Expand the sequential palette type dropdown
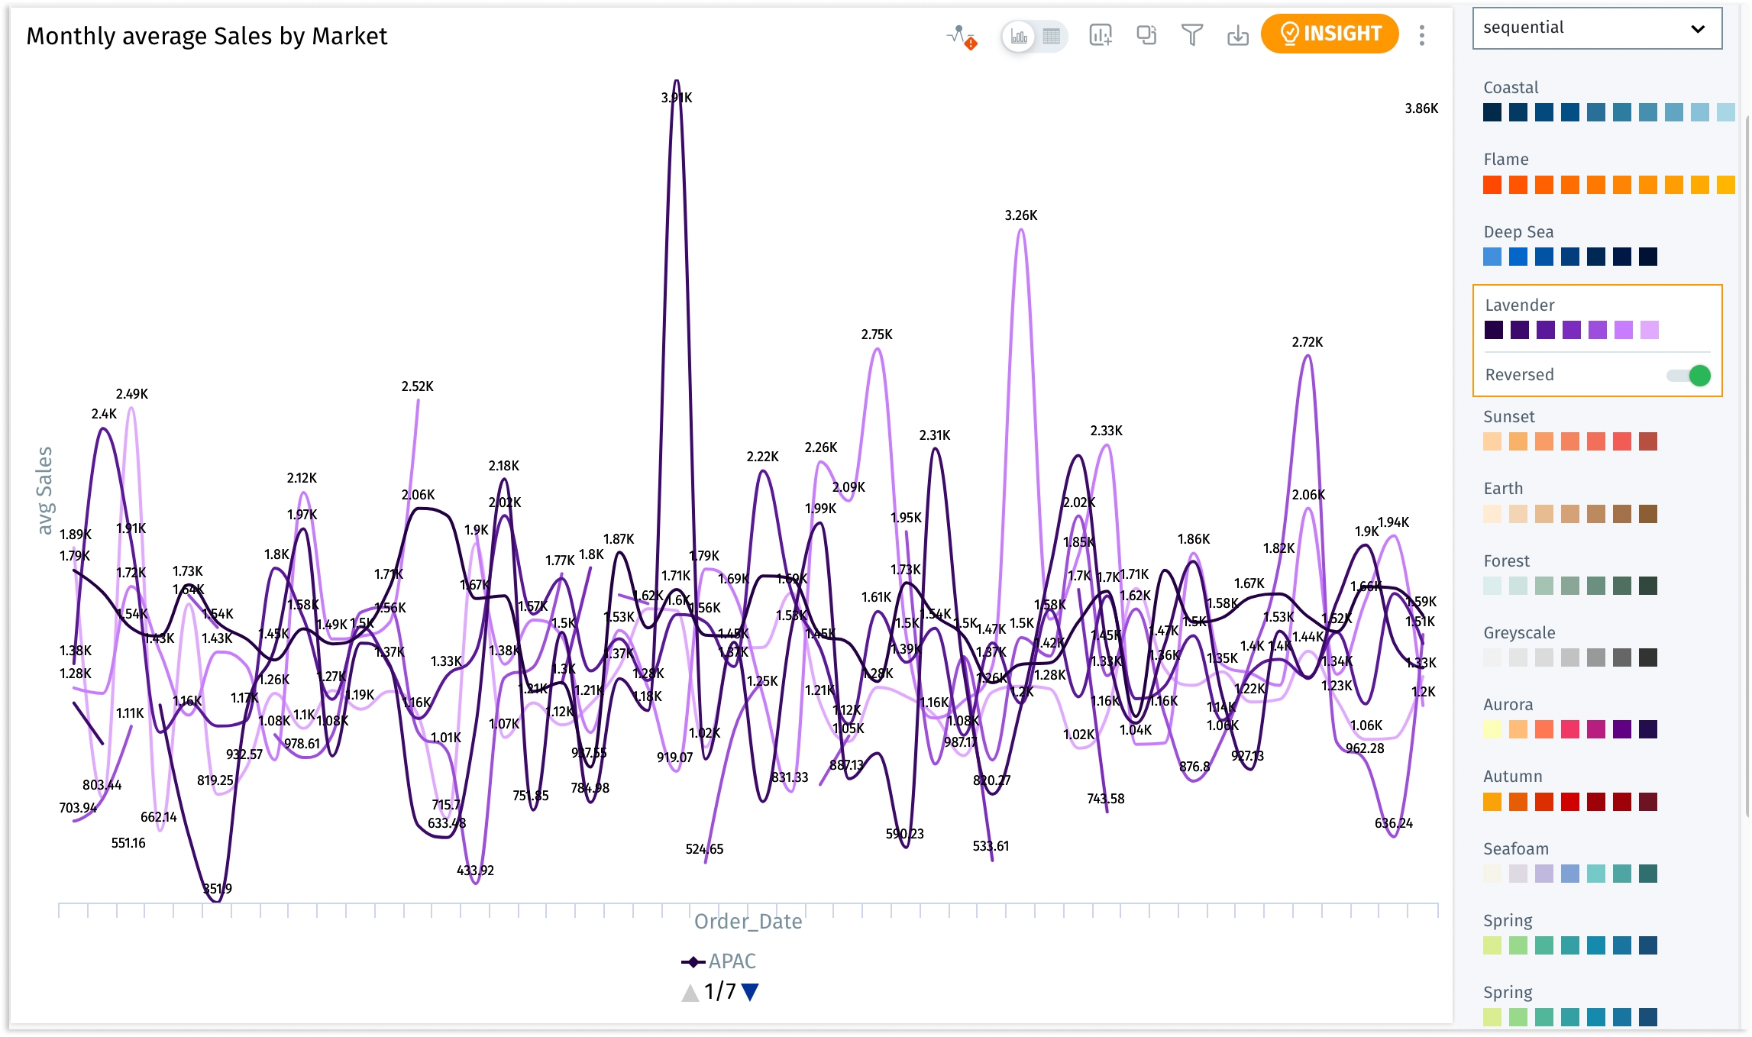The height and width of the screenshot is (1037, 1752). pos(1597,28)
